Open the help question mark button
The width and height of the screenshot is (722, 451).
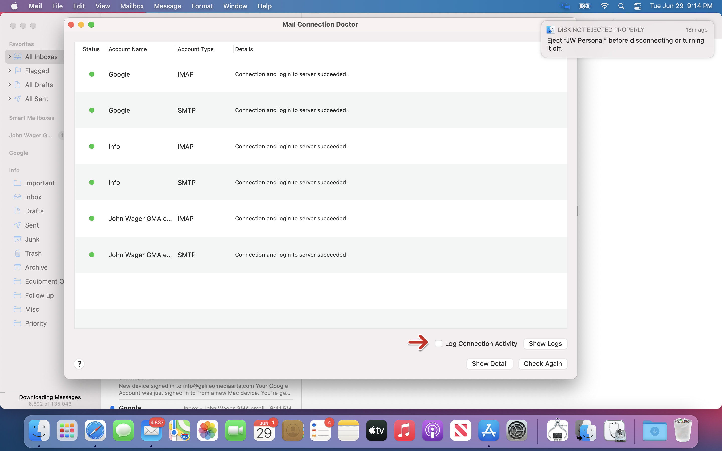(x=79, y=364)
